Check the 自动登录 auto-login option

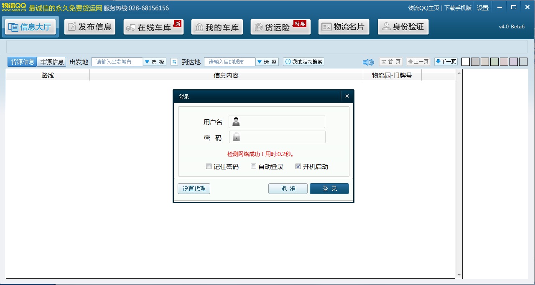(253, 166)
